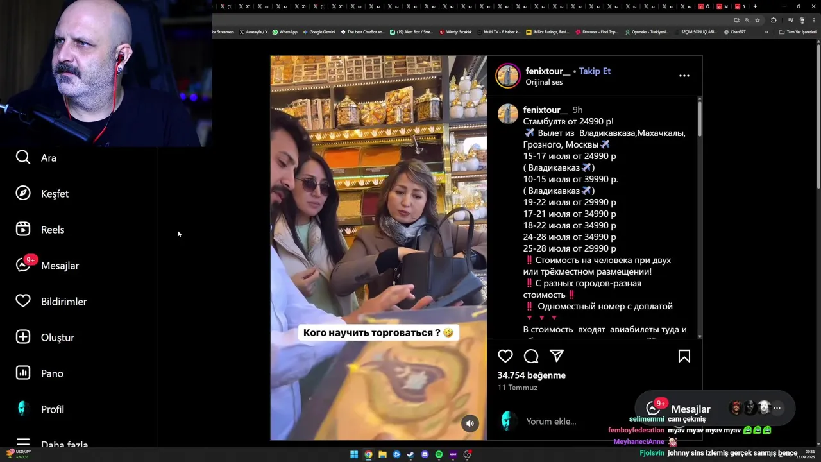Open the Reels icon in sidebar

click(x=23, y=229)
